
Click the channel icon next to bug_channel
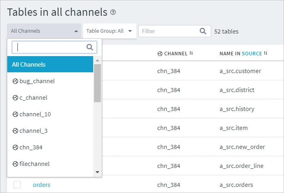(15, 81)
